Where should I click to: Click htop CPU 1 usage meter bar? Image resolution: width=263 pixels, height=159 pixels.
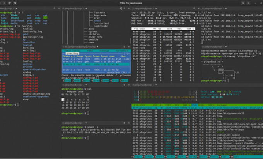pyautogui.click(x=167, y=92)
